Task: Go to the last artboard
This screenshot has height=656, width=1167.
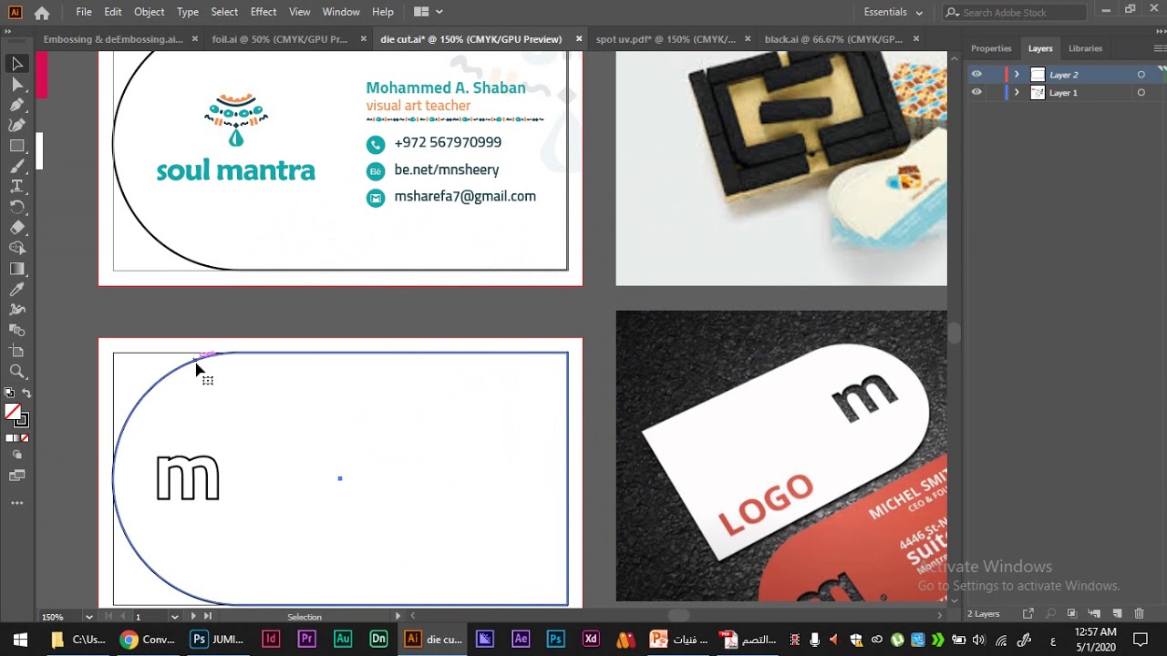Action: 208,617
